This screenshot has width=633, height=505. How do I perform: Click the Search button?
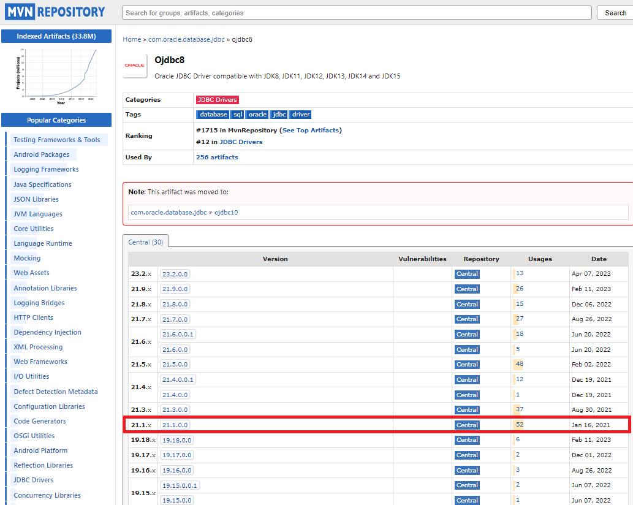point(615,13)
